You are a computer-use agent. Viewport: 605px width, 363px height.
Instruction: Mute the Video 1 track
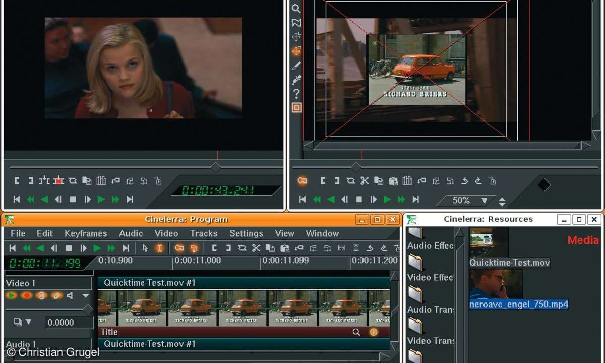click(x=70, y=296)
